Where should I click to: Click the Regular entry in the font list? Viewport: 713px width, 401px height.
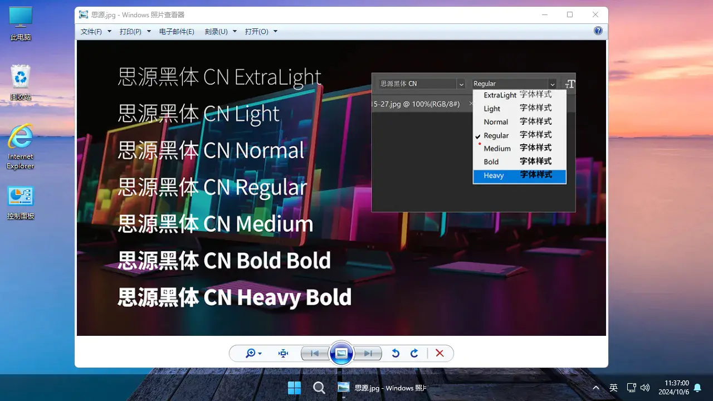(519, 135)
